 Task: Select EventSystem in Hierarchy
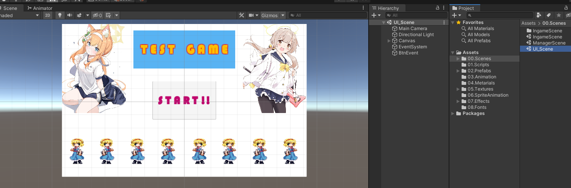[x=412, y=47]
